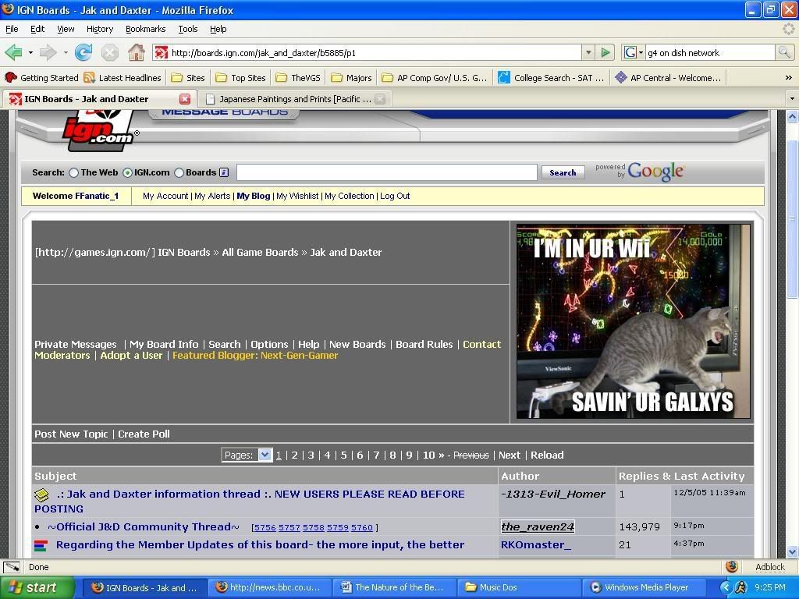Click the Log Out link
This screenshot has height=599, width=799.
pos(395,196)
